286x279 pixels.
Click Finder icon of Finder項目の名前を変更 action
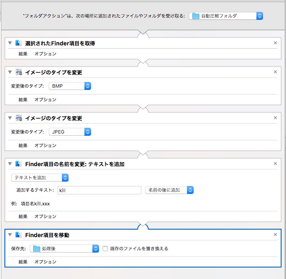click(x=19, y=164)
